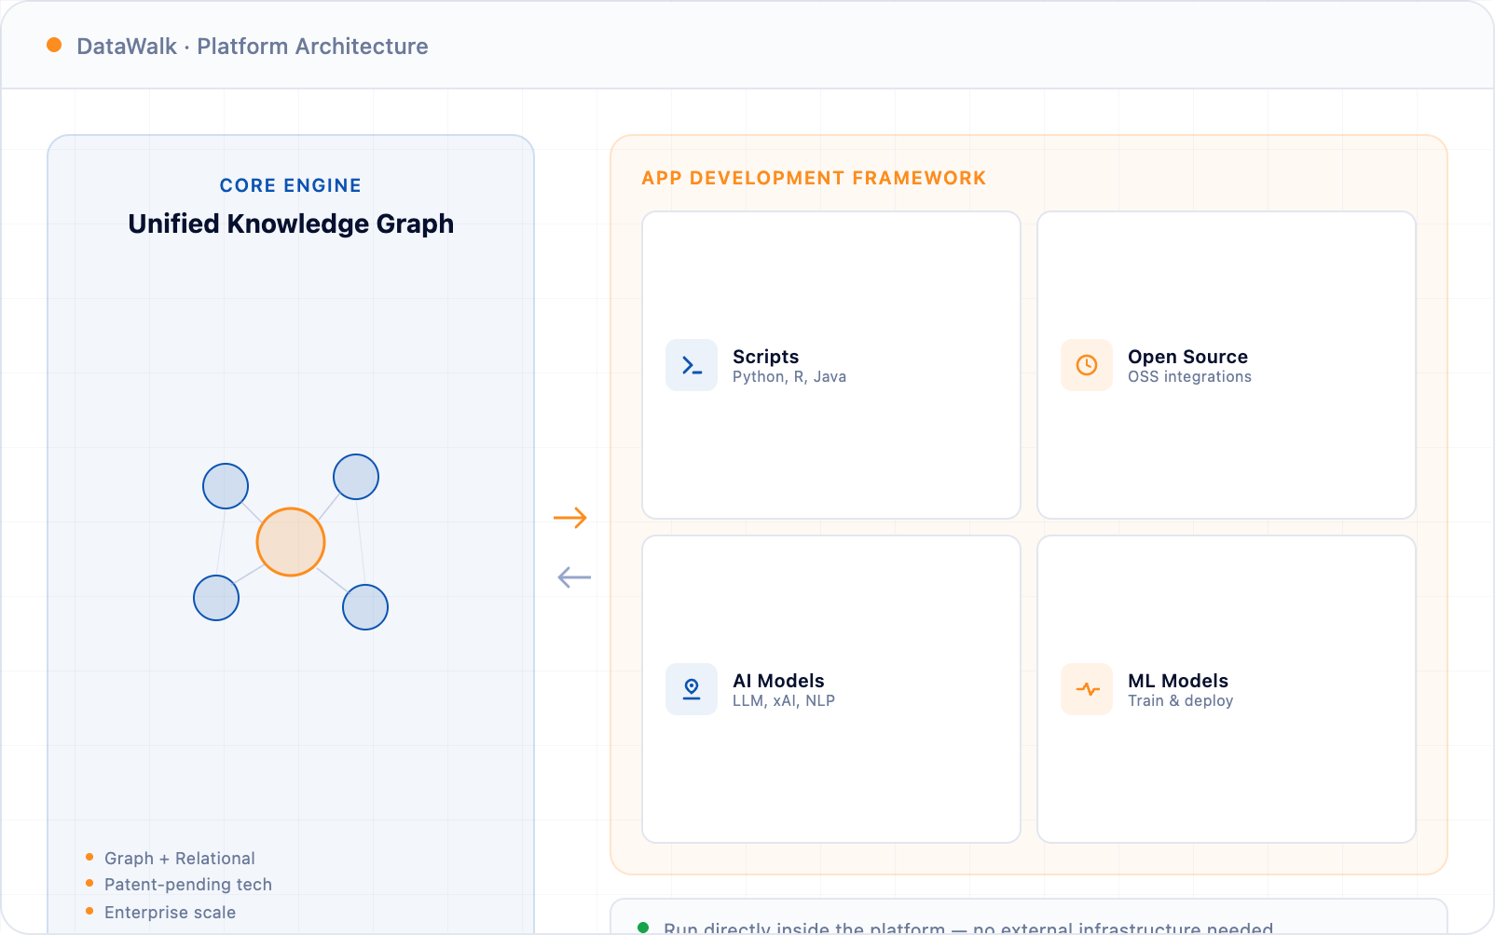Click the Scripts terminal prompt icon

coord(692,365)
